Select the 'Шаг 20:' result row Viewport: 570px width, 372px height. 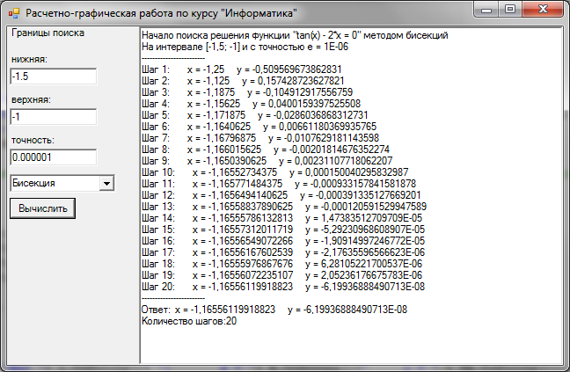coord(283,287)
